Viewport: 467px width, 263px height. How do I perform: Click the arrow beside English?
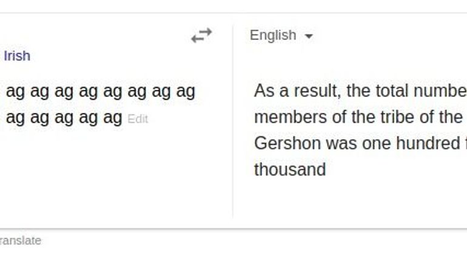point(309,36)
